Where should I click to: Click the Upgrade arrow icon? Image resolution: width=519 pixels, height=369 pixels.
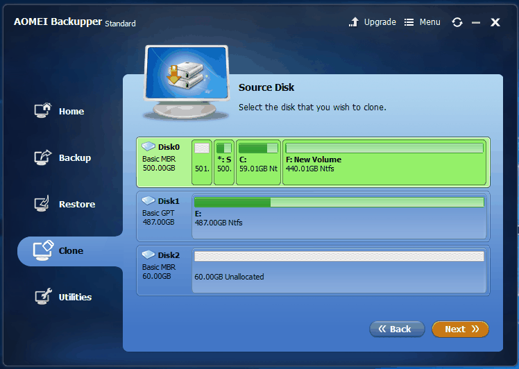[353, 22]
